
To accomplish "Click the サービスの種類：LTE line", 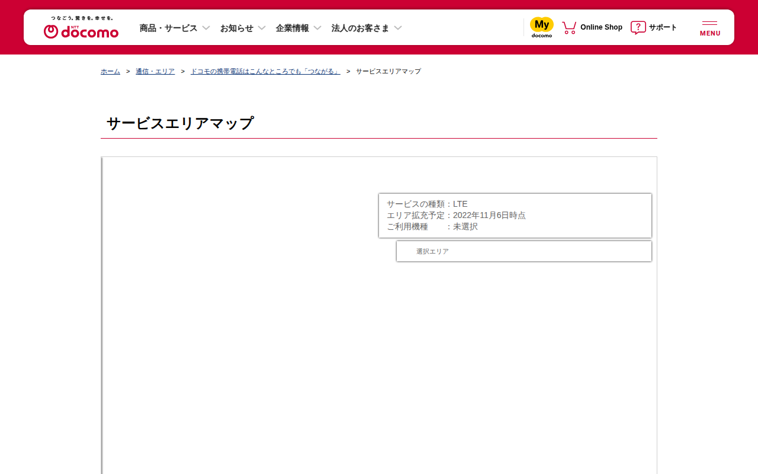I will click(427, 204).
